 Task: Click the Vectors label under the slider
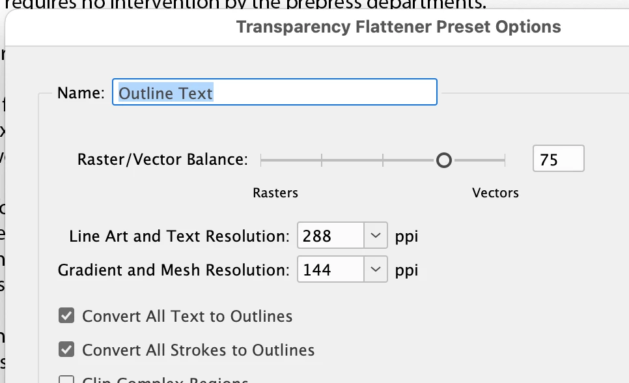[x=496, y=193]
